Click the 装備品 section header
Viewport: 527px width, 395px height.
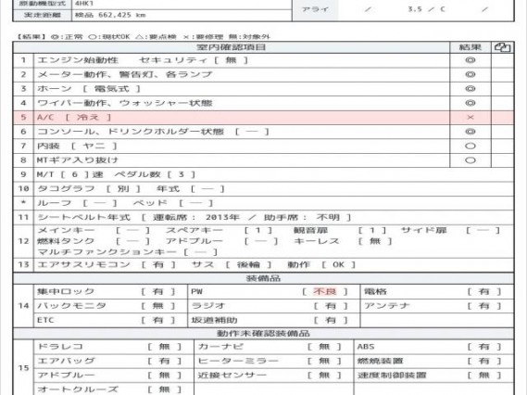point(263,278)
